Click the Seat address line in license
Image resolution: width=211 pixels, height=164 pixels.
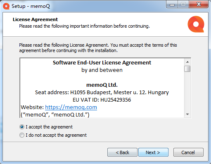click(102, 92)
